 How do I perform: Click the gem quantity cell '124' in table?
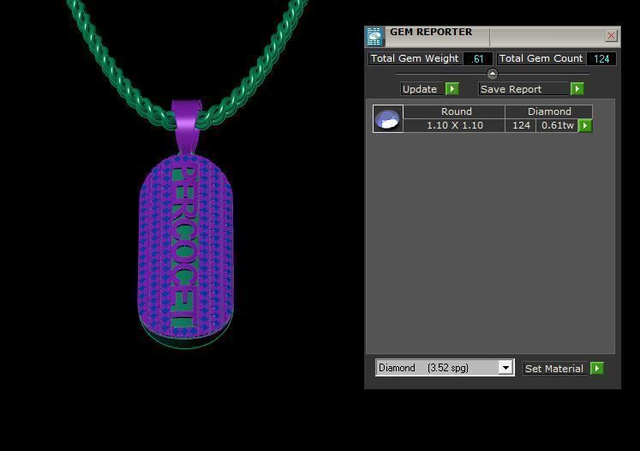[x=521, y=125]
